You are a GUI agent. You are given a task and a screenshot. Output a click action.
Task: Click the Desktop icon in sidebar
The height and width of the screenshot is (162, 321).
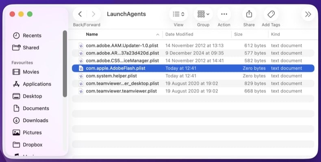pos(16,96)
